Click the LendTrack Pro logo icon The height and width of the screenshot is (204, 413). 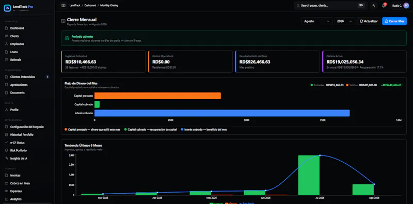7,8
